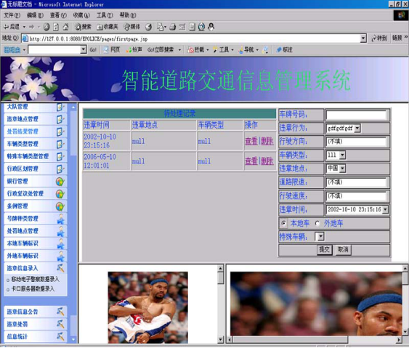
Task: Click the 违章处罚 hammer icon
Action: 60,324
